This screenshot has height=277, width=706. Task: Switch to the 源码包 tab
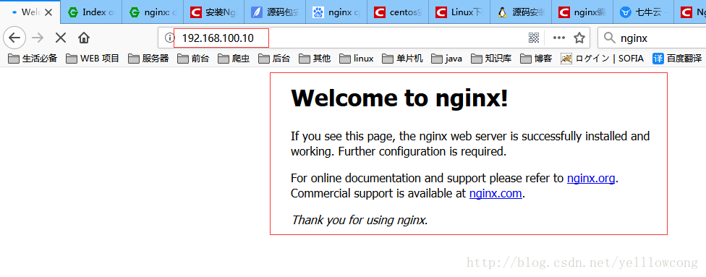(x=275, y=12)
